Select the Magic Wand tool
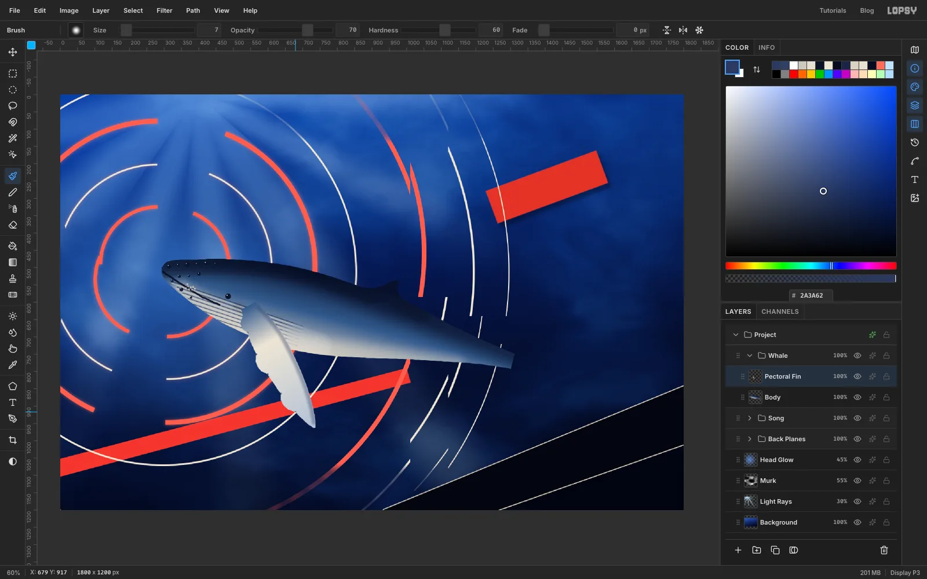 [x=13, y=138]
